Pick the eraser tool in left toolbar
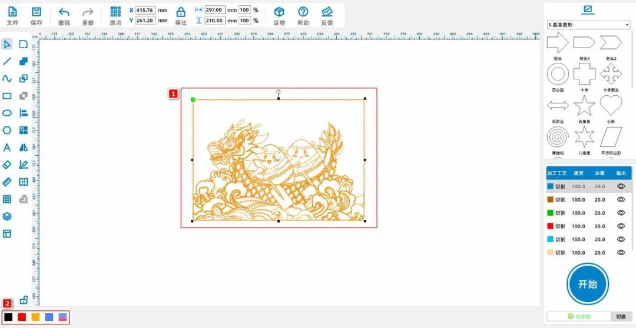The image size is (636, 328). tap(7, 165)
